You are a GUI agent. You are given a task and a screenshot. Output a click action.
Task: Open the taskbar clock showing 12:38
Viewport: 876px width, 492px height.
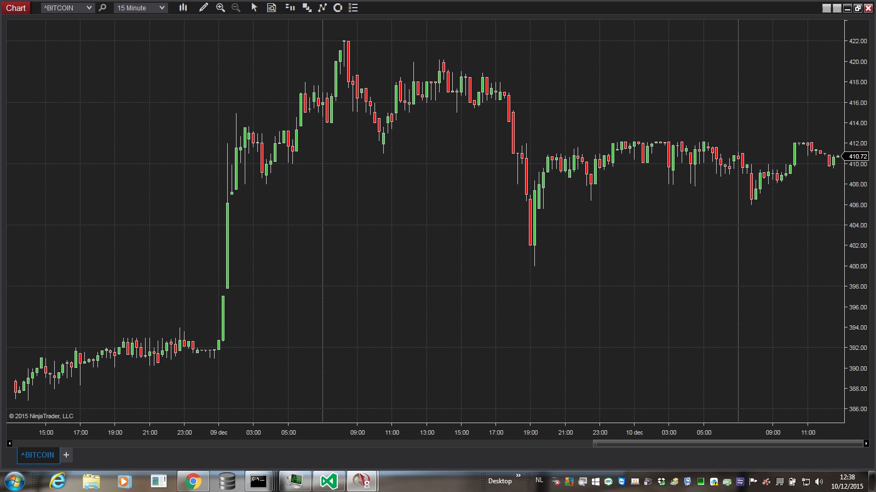pyautogui.click(x=847, y=482)
